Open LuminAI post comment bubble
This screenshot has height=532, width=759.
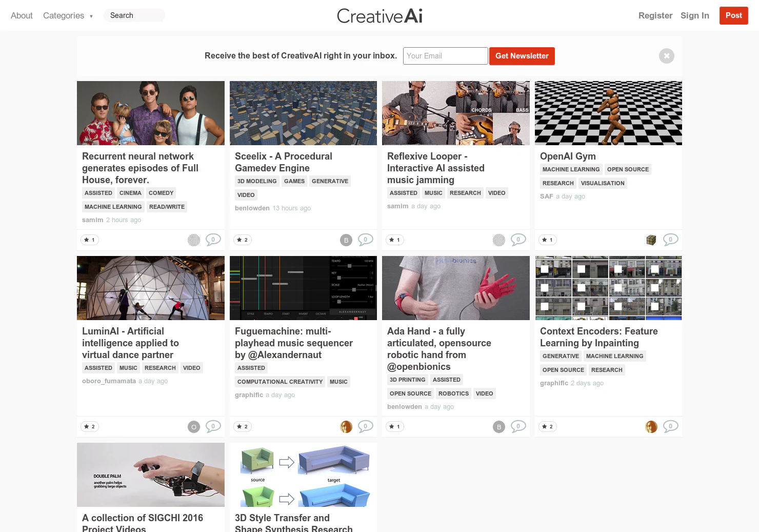tap(213, 426)
